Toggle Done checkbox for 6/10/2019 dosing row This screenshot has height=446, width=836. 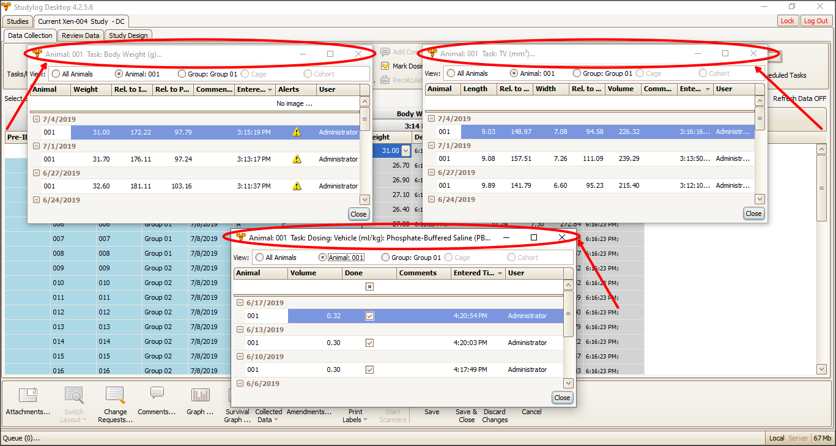[369, 370]
